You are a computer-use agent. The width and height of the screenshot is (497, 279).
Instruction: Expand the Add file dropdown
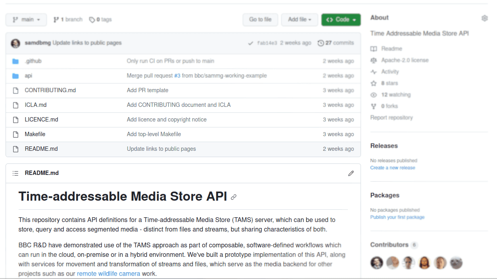(x=299, y=19)
